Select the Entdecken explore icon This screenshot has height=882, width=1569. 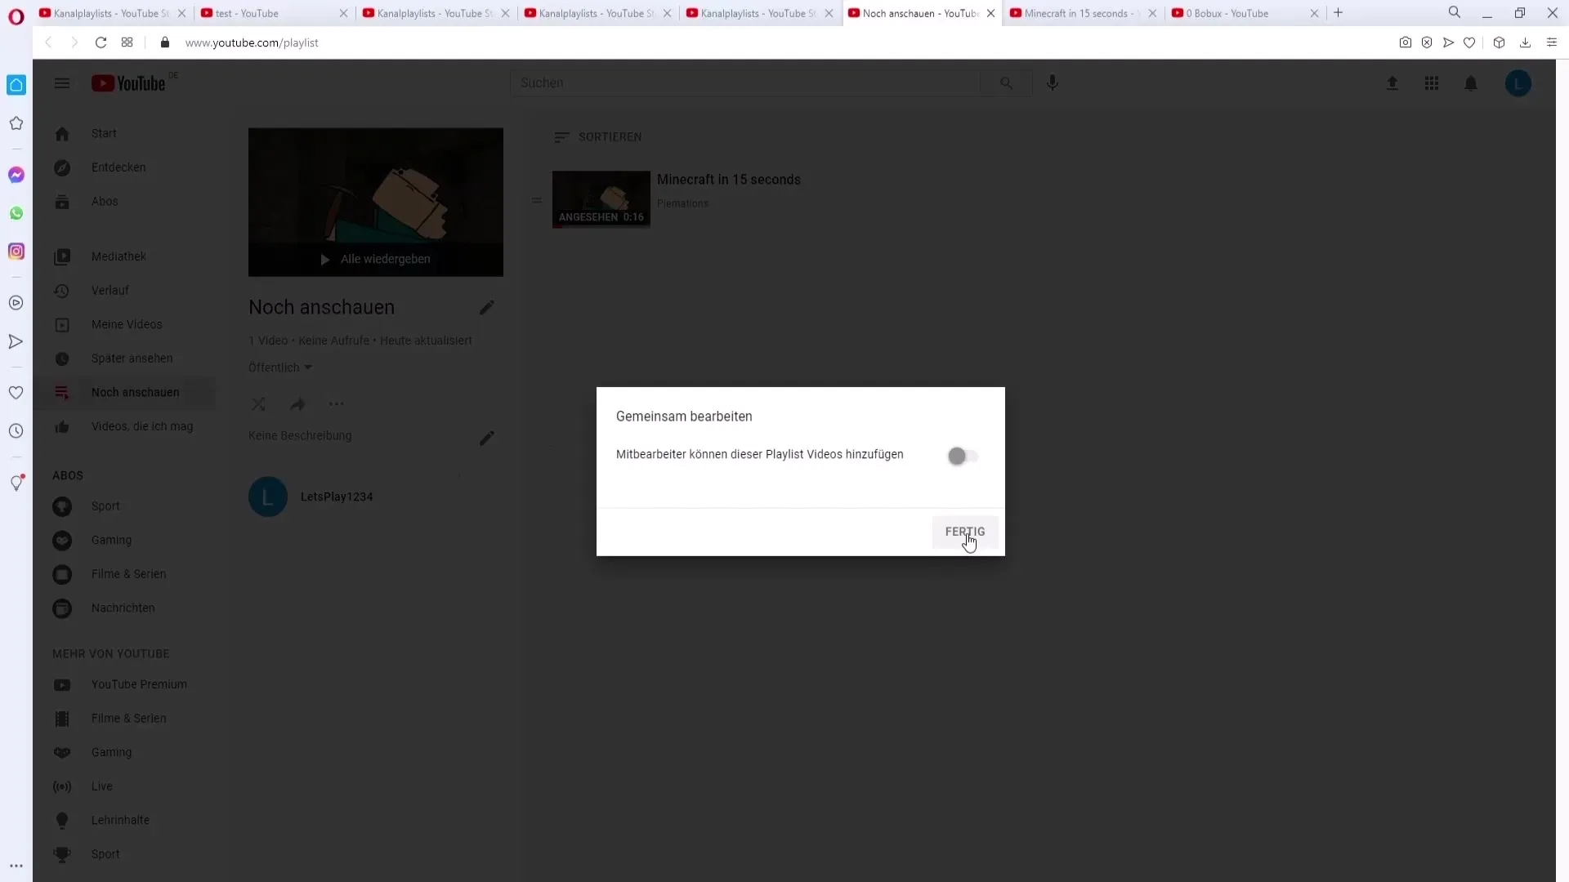pos(61,167)
